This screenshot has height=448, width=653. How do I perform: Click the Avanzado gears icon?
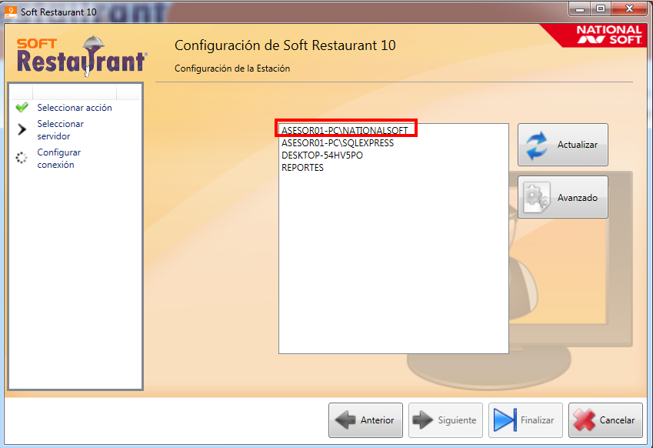tap(536, 197)
